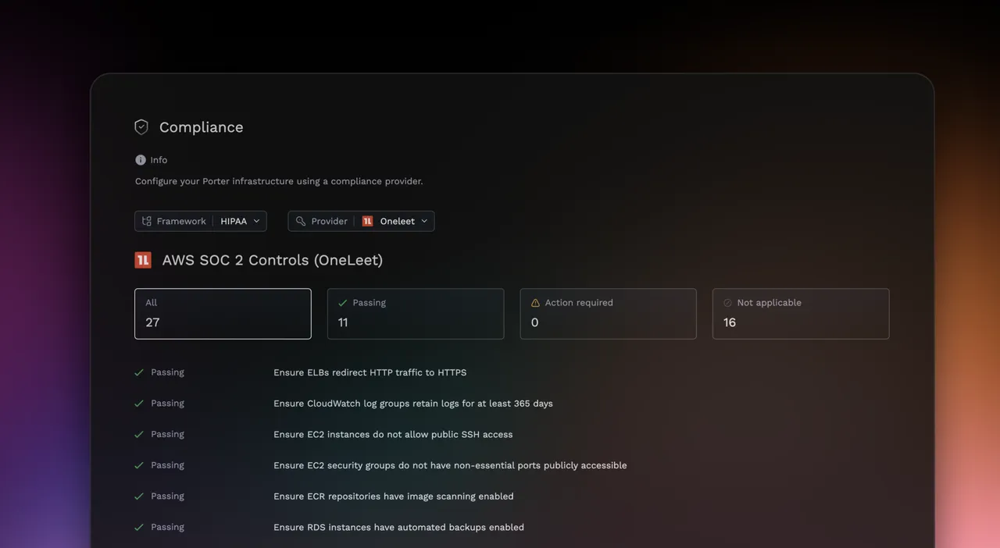1000x548 pixels.
Task: Click Passing status of CloudWatch row
Action: click(167, 404)
